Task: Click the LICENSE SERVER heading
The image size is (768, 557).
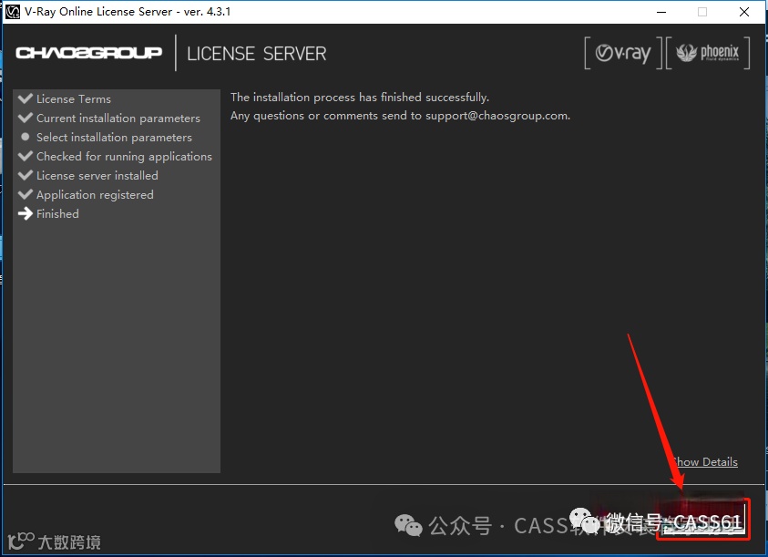Action: [256, 54]
